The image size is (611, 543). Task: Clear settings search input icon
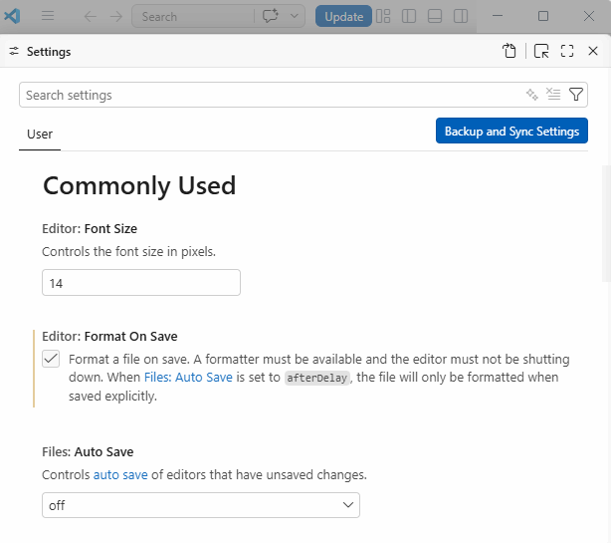tap(553, 95)
